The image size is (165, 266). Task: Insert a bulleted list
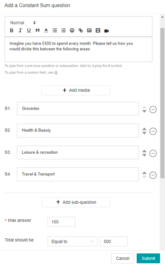63,30
